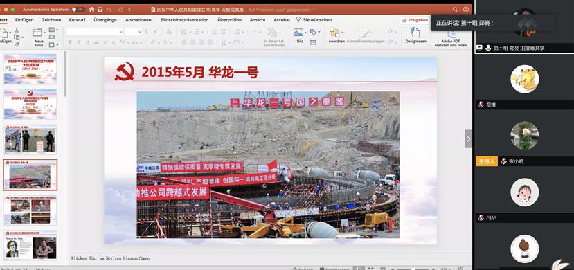This screenshot has width=574, height=270.
Task: Open Designideen panel
Action: (x=415, y=35)
